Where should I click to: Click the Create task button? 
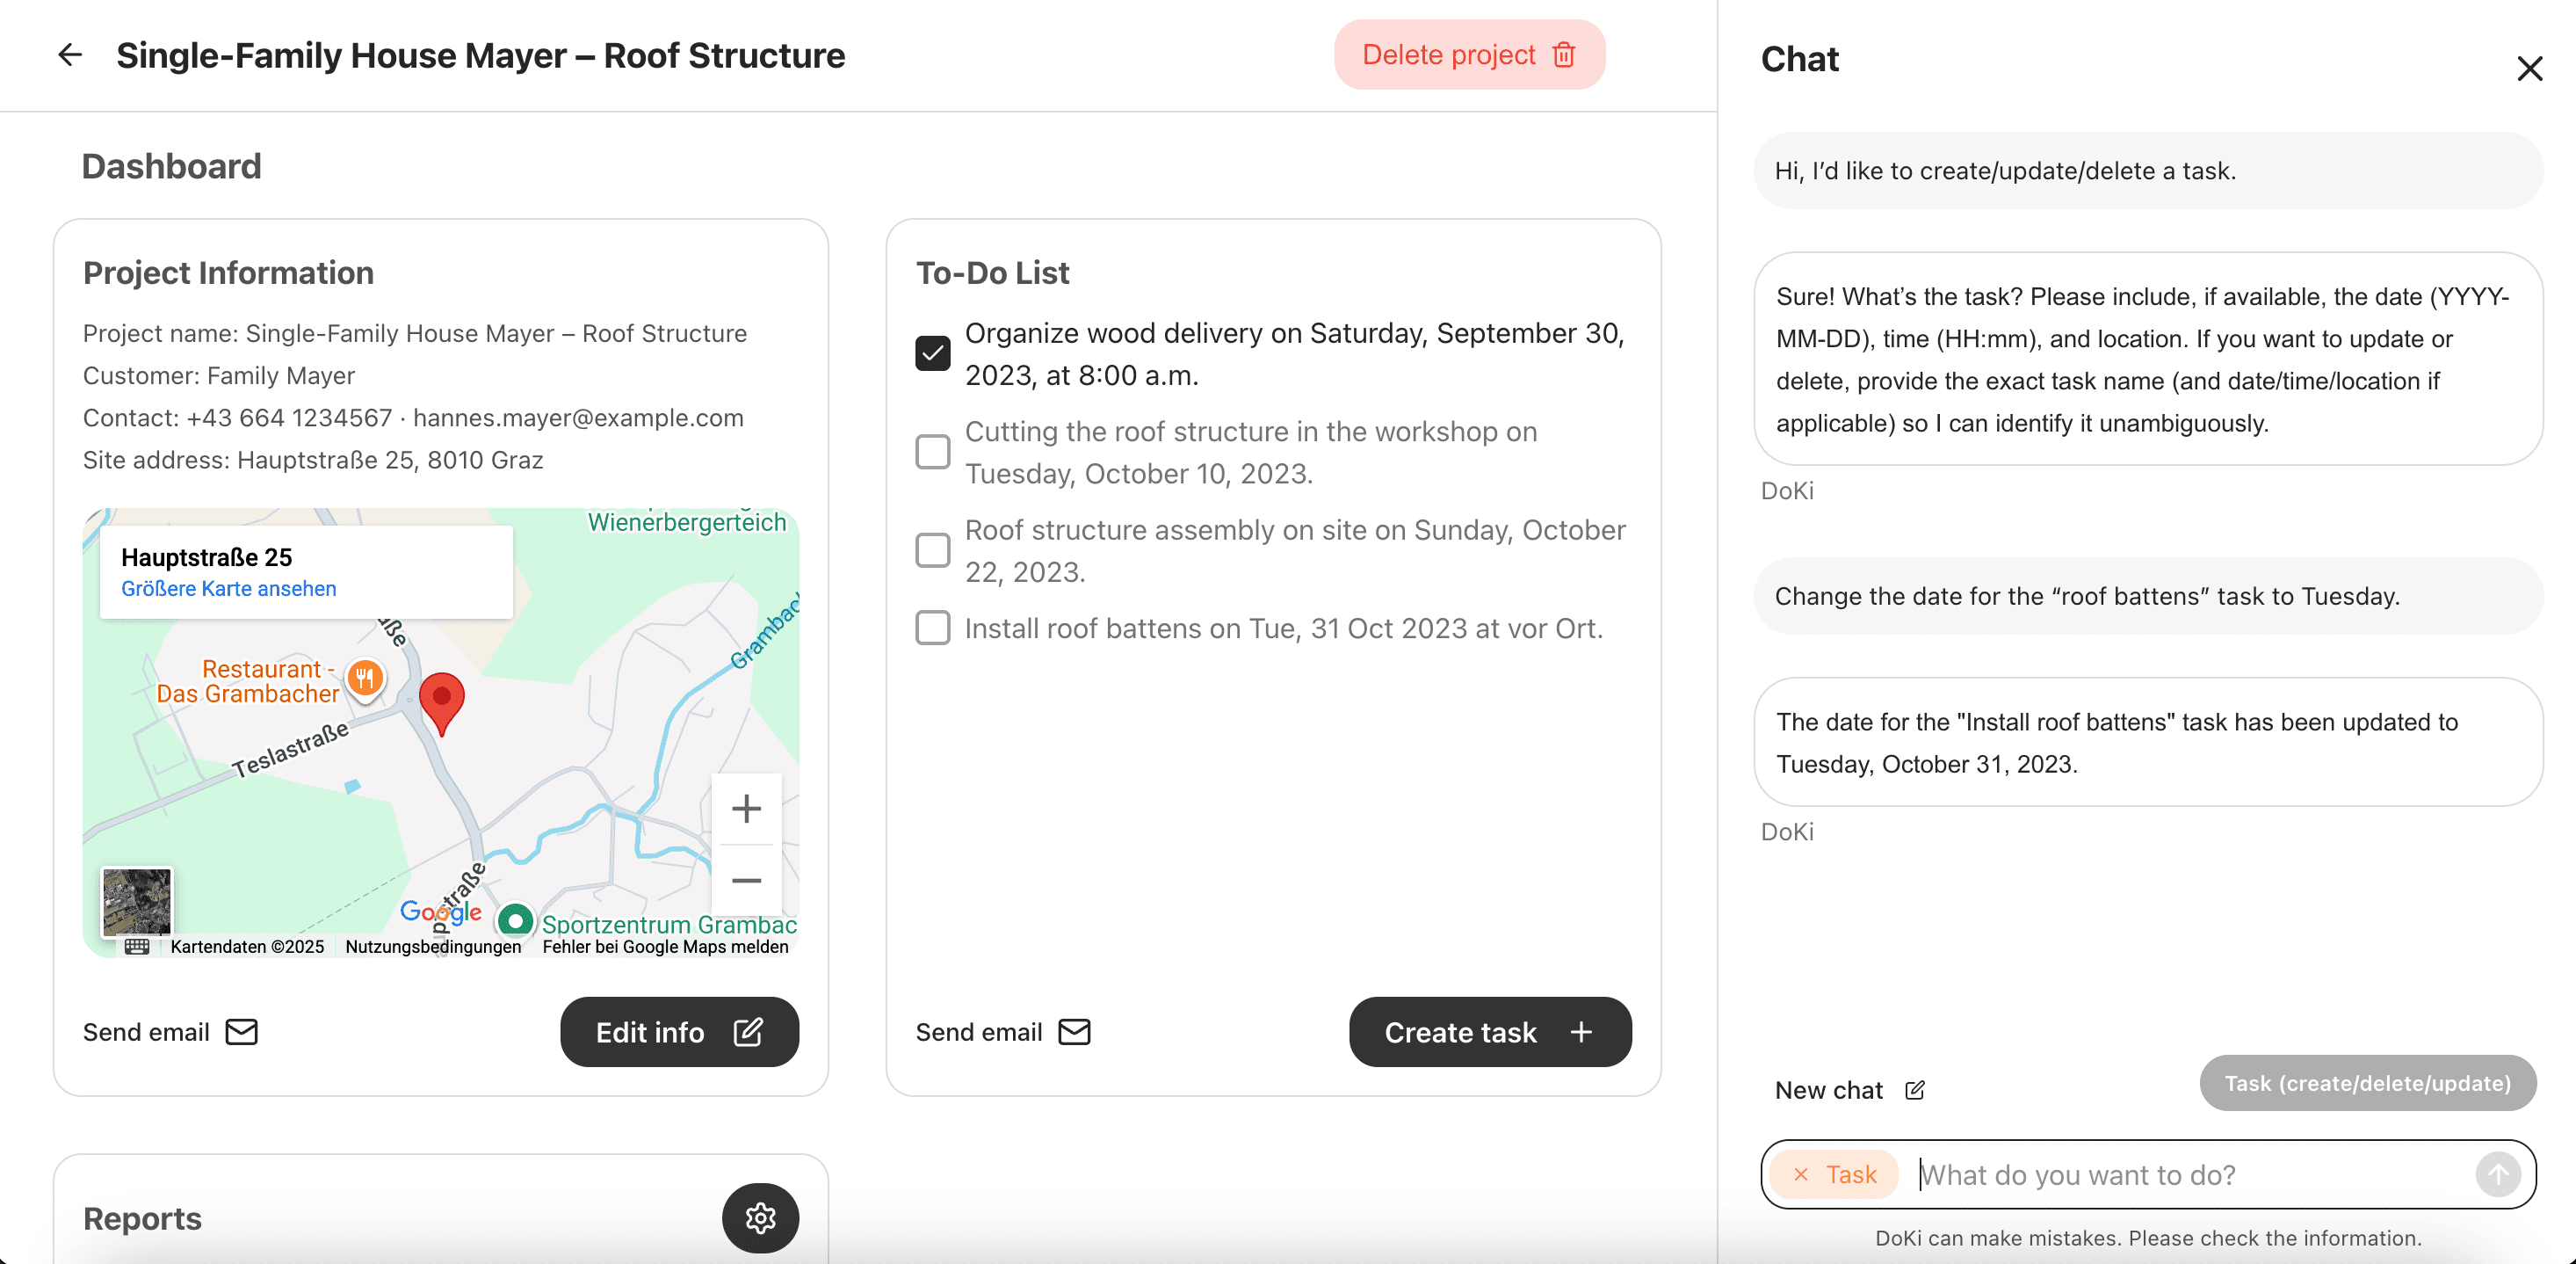coord(1489,1032)
